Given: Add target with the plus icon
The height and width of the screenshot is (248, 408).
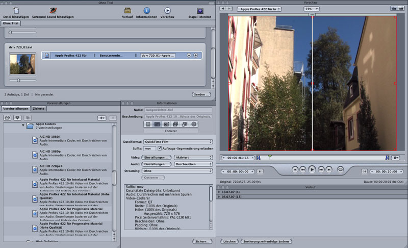Looking at the screenshot, I should click(x=195, y=55).
